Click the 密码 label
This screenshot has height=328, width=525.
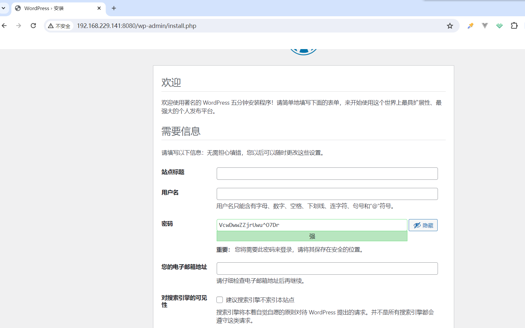(x=167, y=224)
